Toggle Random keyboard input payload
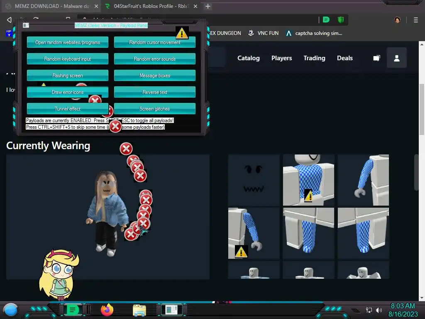Screen dimensions: 425x319 (x=68, y=59)
